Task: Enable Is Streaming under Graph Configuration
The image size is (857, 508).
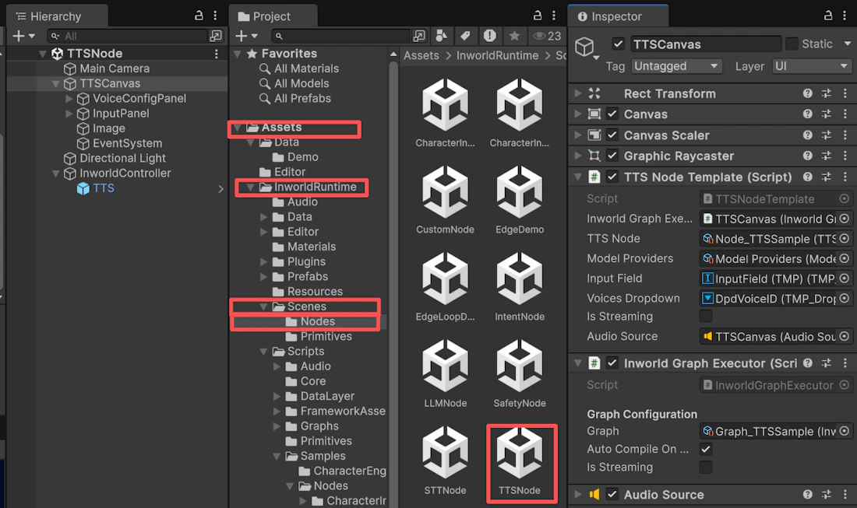Action: [x=706, y=467]
